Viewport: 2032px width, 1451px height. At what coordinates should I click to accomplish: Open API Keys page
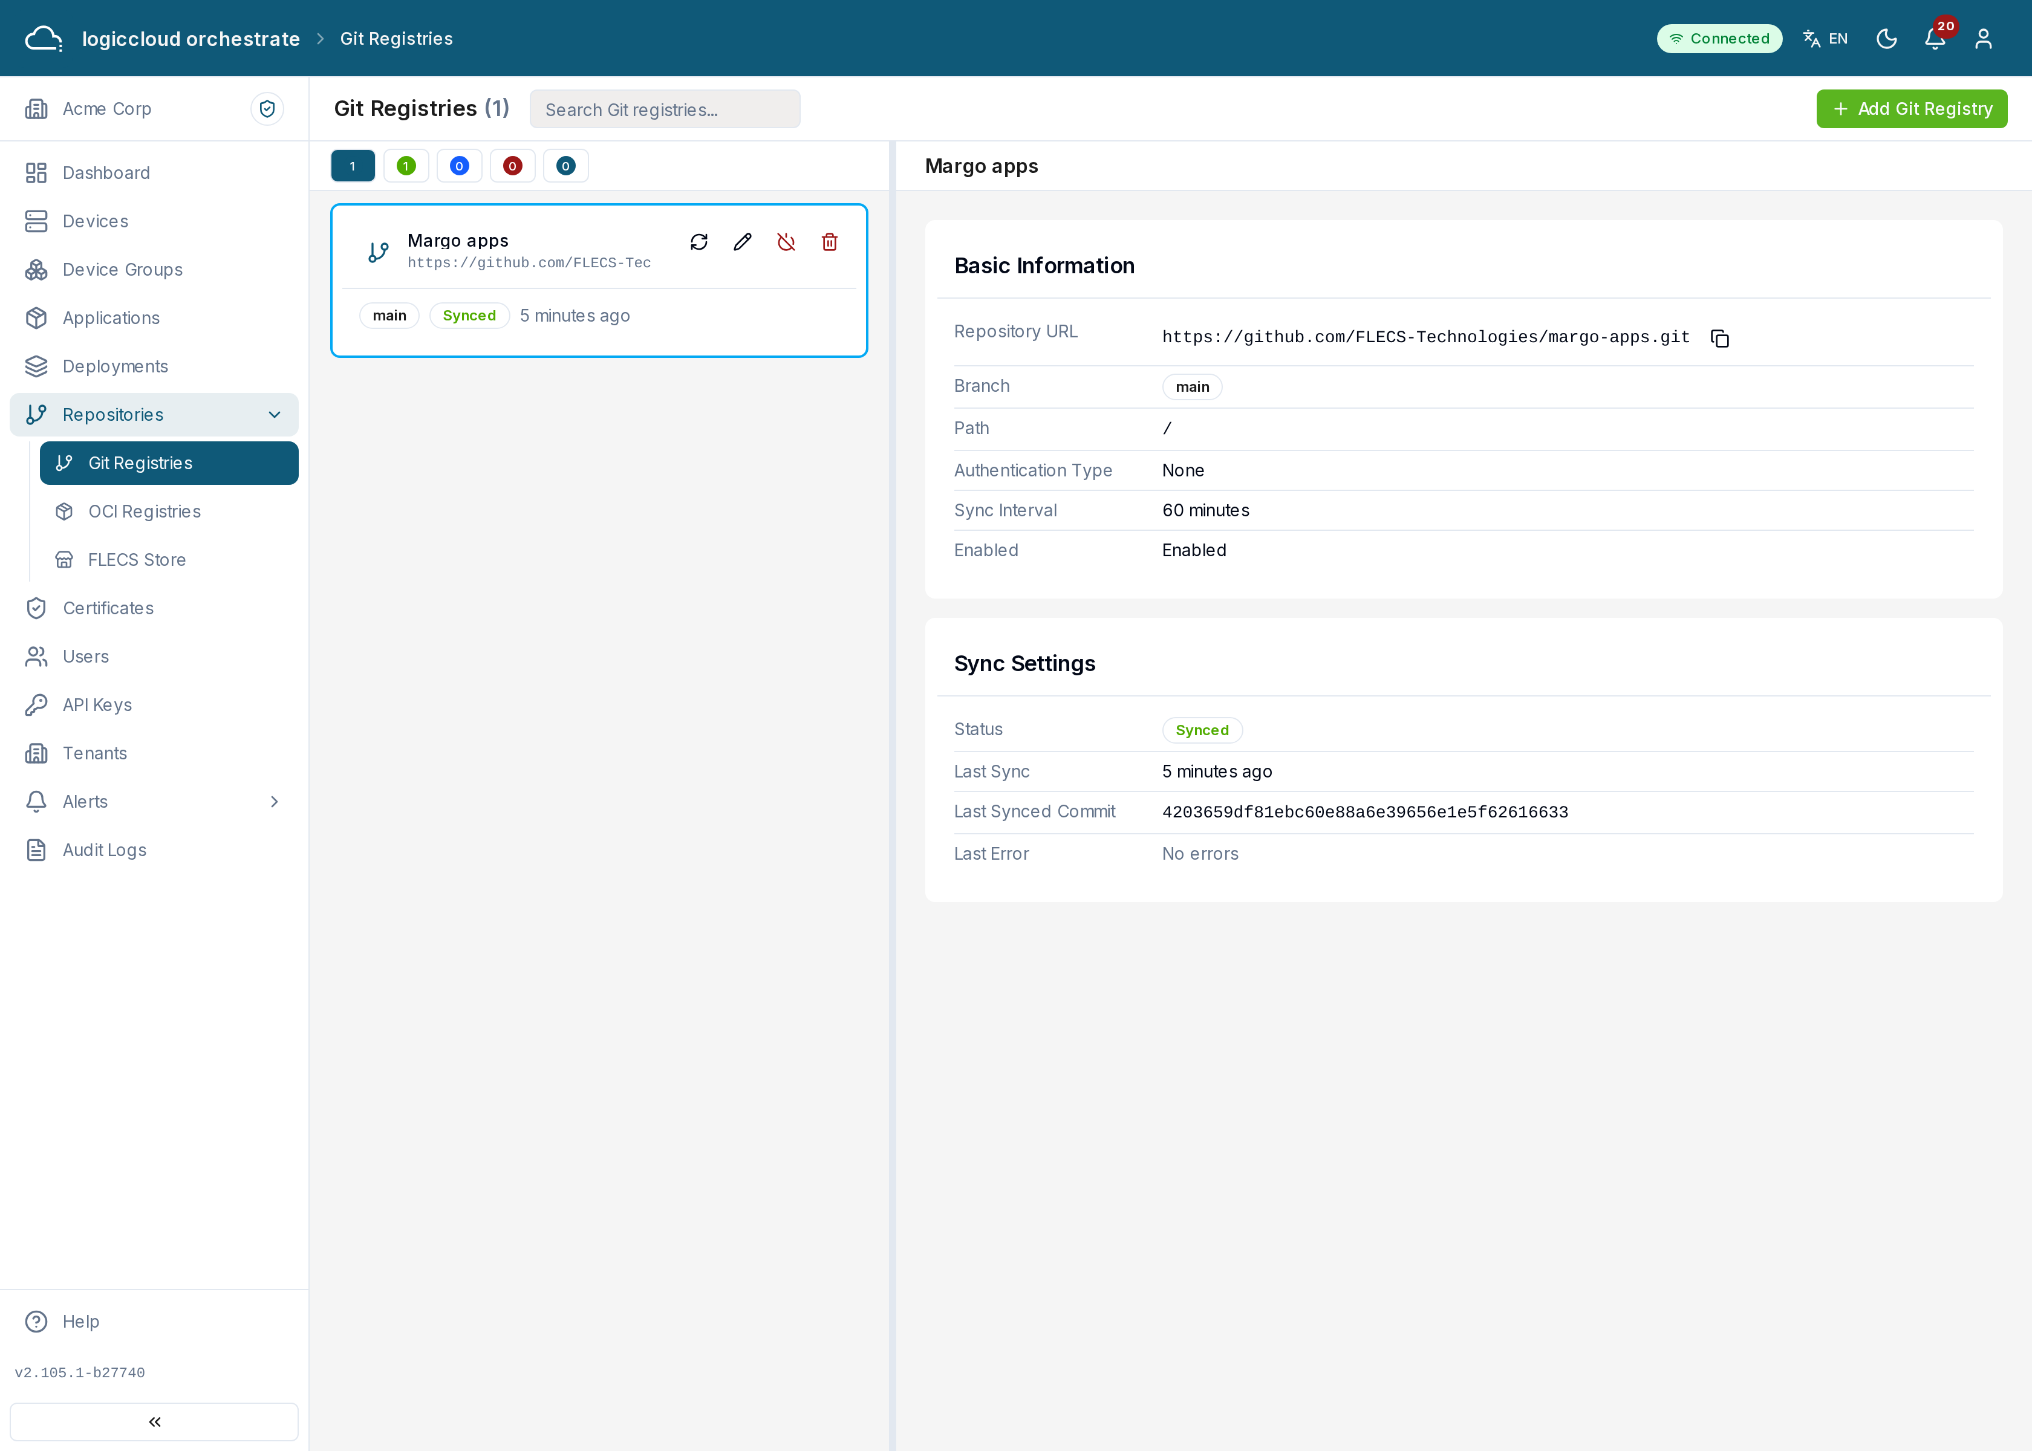(154, 704)
